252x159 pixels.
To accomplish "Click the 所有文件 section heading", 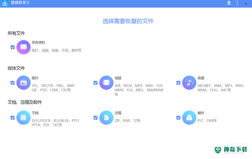I will click(16, 33).
